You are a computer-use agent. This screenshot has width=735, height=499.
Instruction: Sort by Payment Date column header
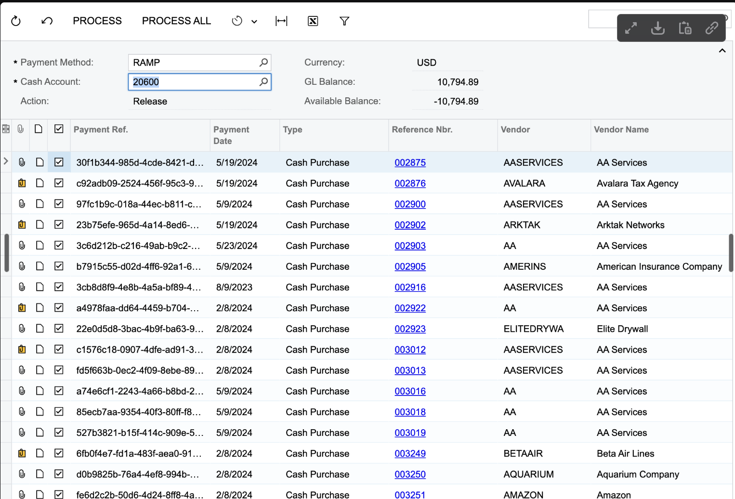(x=231, y=135)
